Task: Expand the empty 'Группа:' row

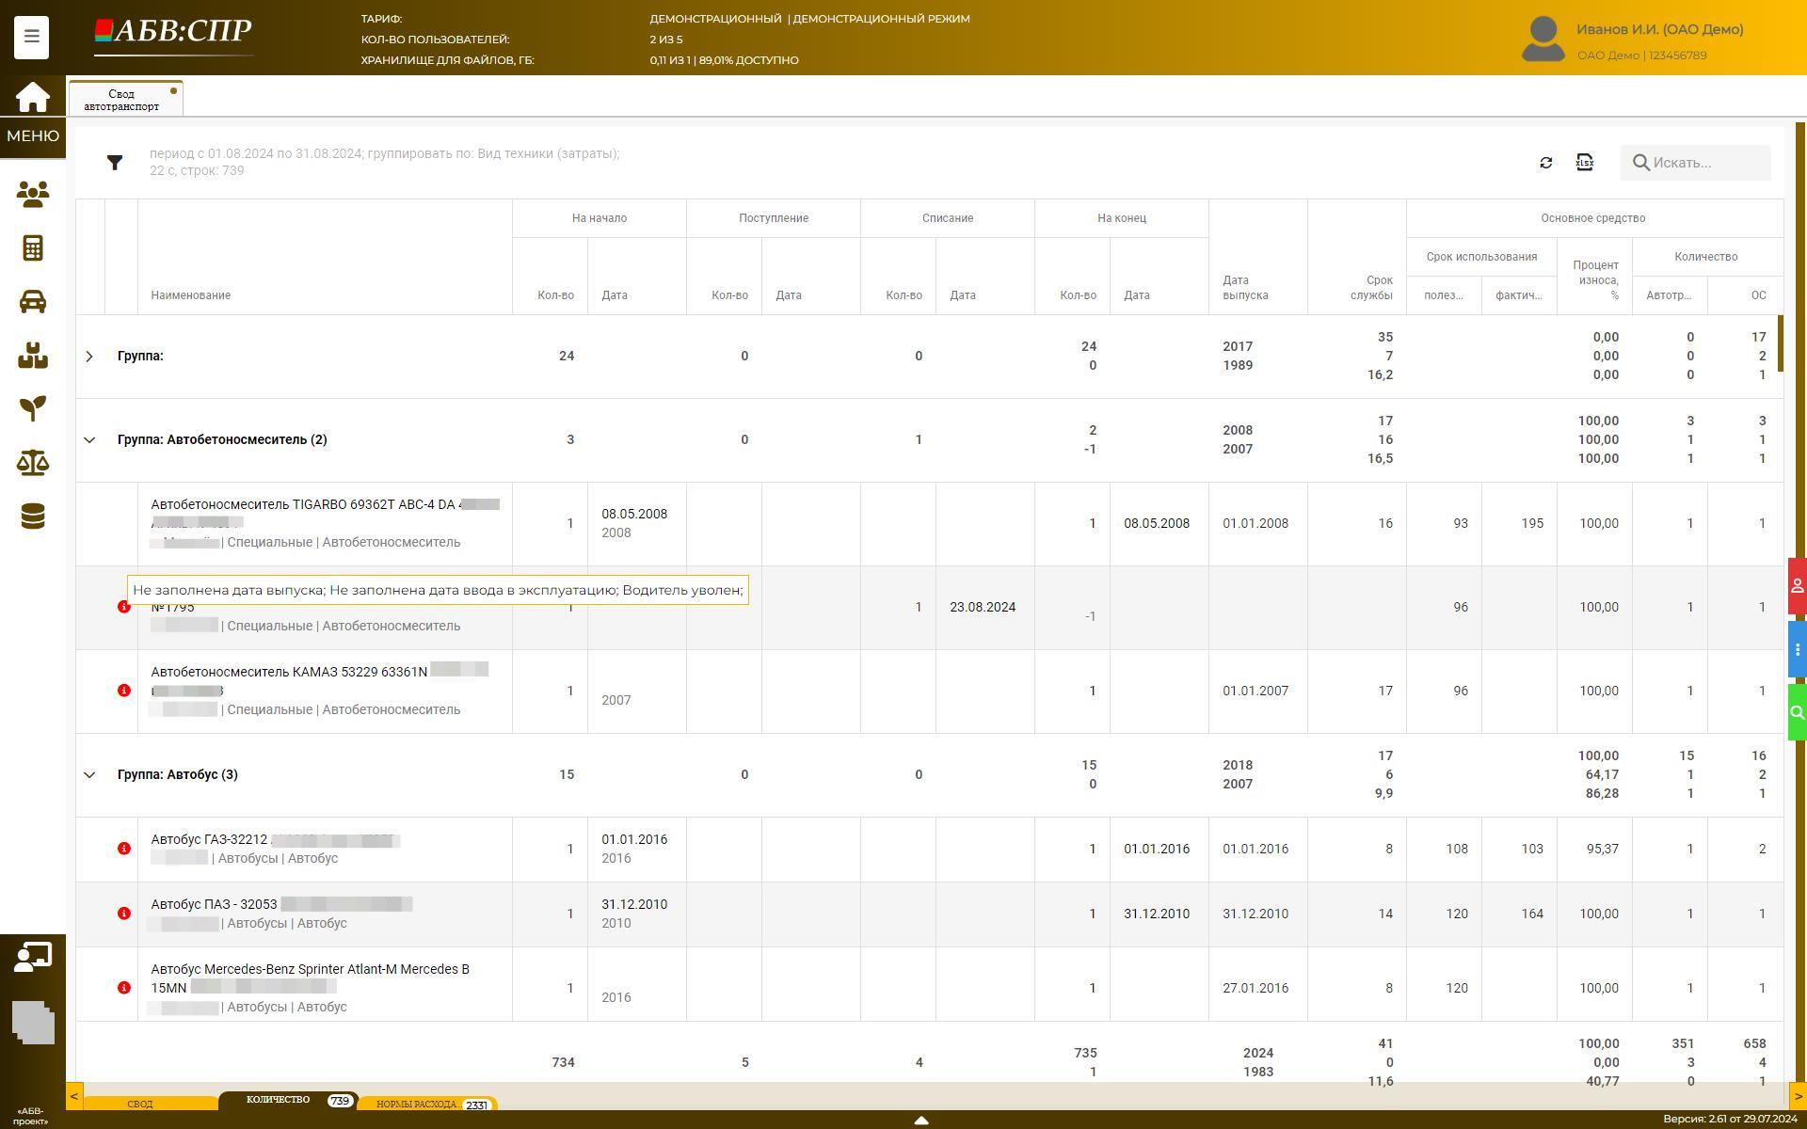Action: click(89, 357)
